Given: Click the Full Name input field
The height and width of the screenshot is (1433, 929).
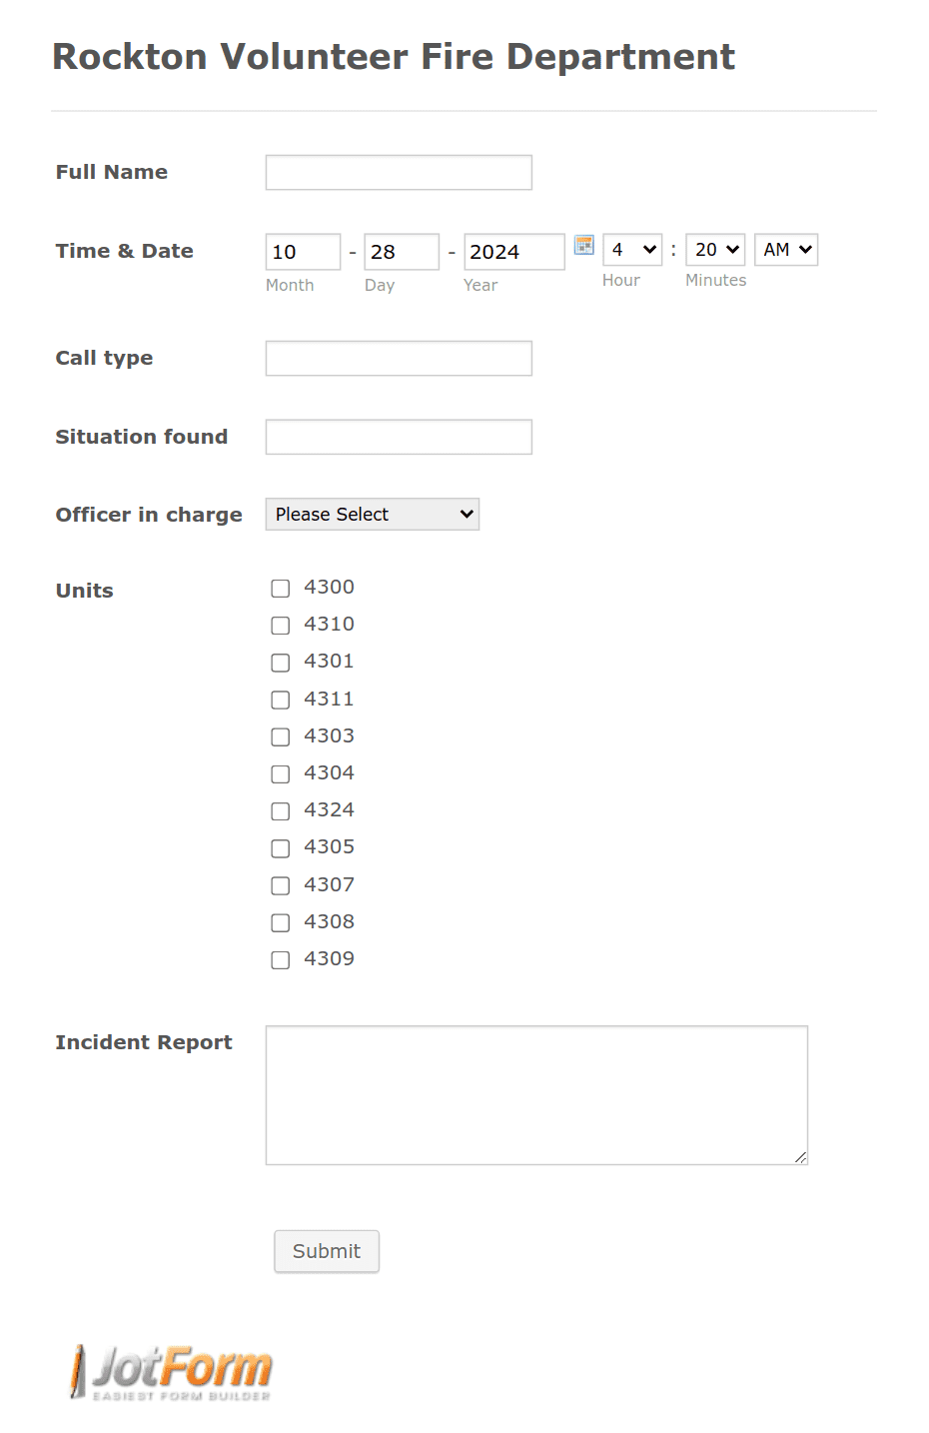Looking at the screenshot, I should (398, 172).
